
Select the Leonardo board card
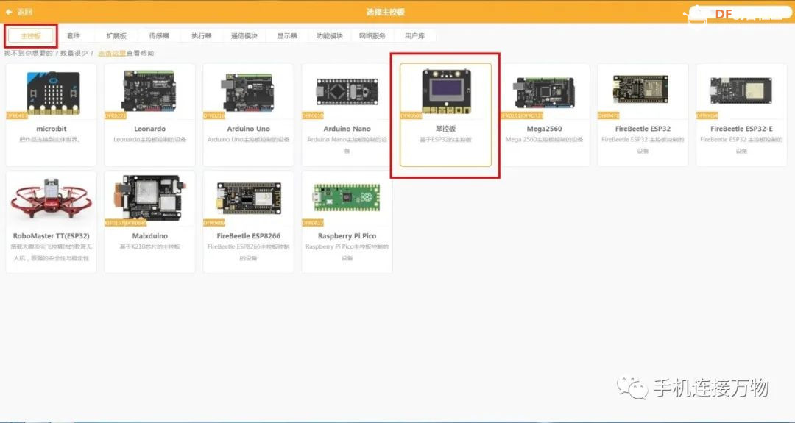tap(149, 115)
